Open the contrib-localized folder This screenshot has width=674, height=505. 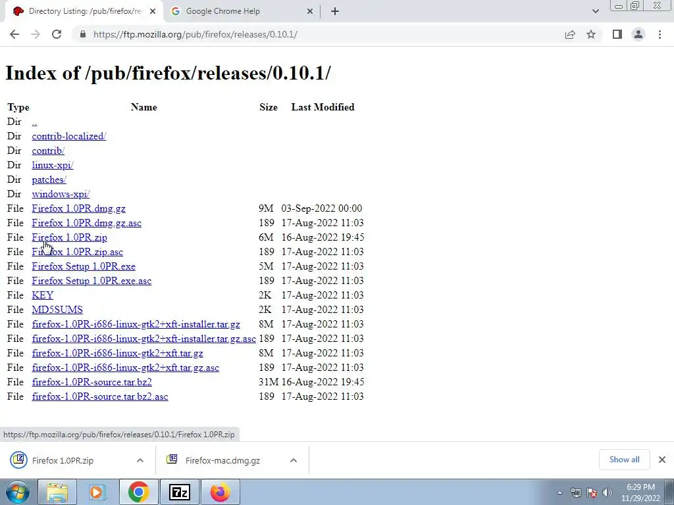point(68,136)
